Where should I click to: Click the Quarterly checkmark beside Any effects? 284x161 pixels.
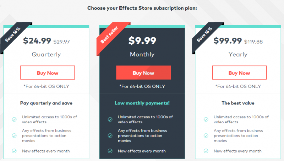point(14,136)
